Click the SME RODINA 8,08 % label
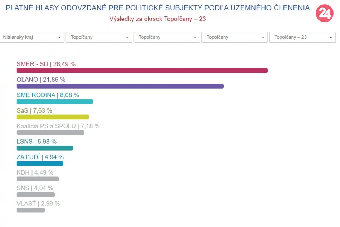Screen dimensions: 340x227 coord(48,95)
